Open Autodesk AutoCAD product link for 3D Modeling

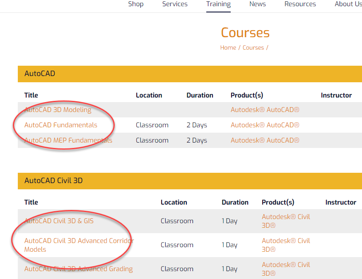[265, 110]
